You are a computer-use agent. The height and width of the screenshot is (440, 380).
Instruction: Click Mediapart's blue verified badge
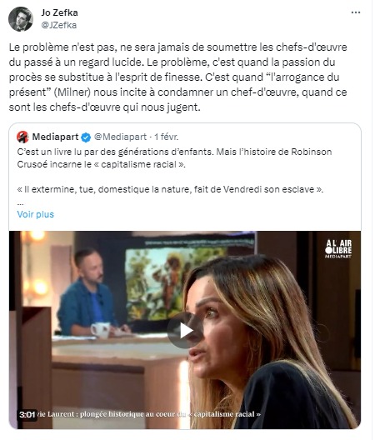[86, 137]
